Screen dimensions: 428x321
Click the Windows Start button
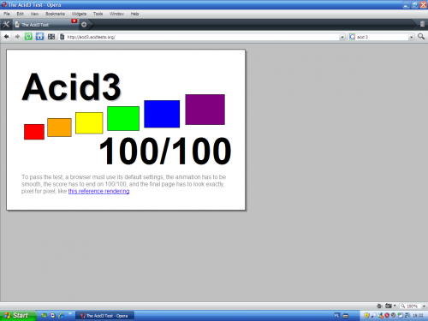18,316
